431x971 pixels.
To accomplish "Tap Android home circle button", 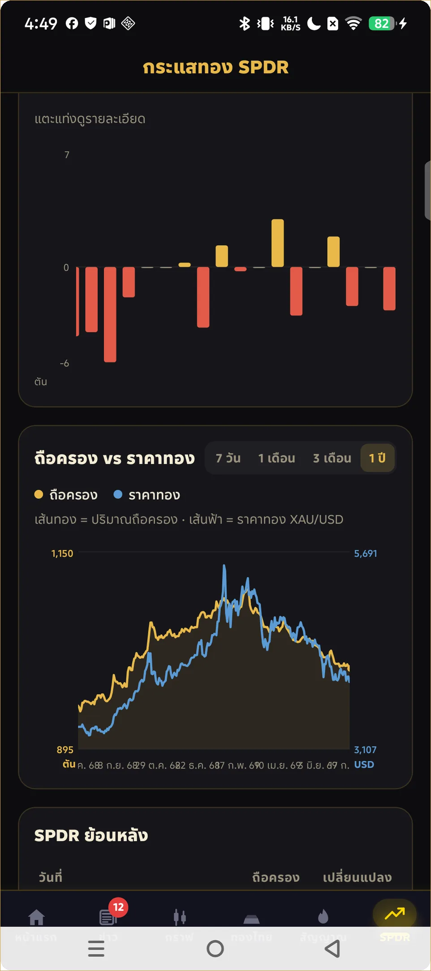I will 215,949.
